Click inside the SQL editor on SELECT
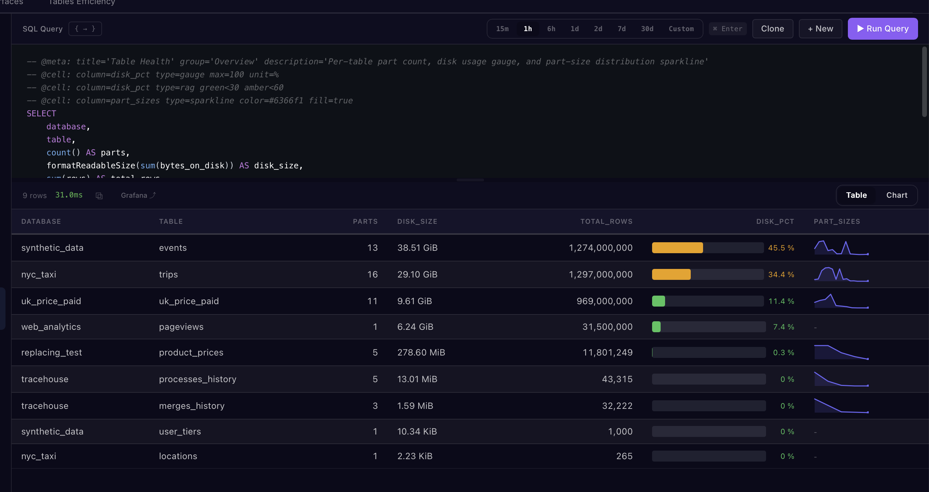The height and width of the screenshot is (492, 929). (41, 114)
